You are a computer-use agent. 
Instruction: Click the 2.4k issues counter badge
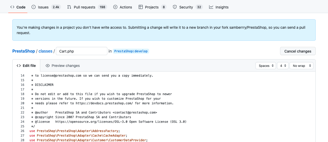point(56,7)
